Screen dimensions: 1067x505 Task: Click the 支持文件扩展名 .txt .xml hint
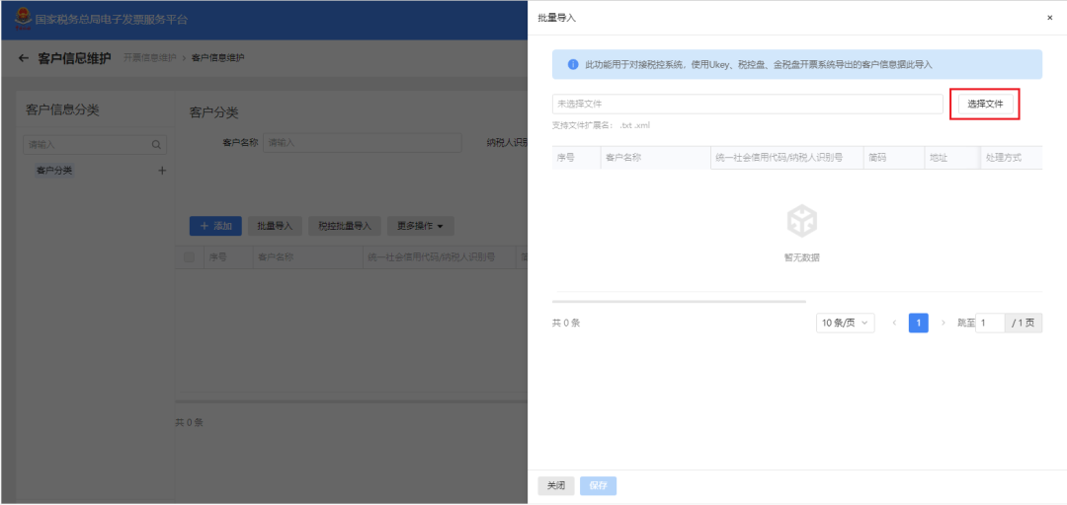[x=601, y=125]
